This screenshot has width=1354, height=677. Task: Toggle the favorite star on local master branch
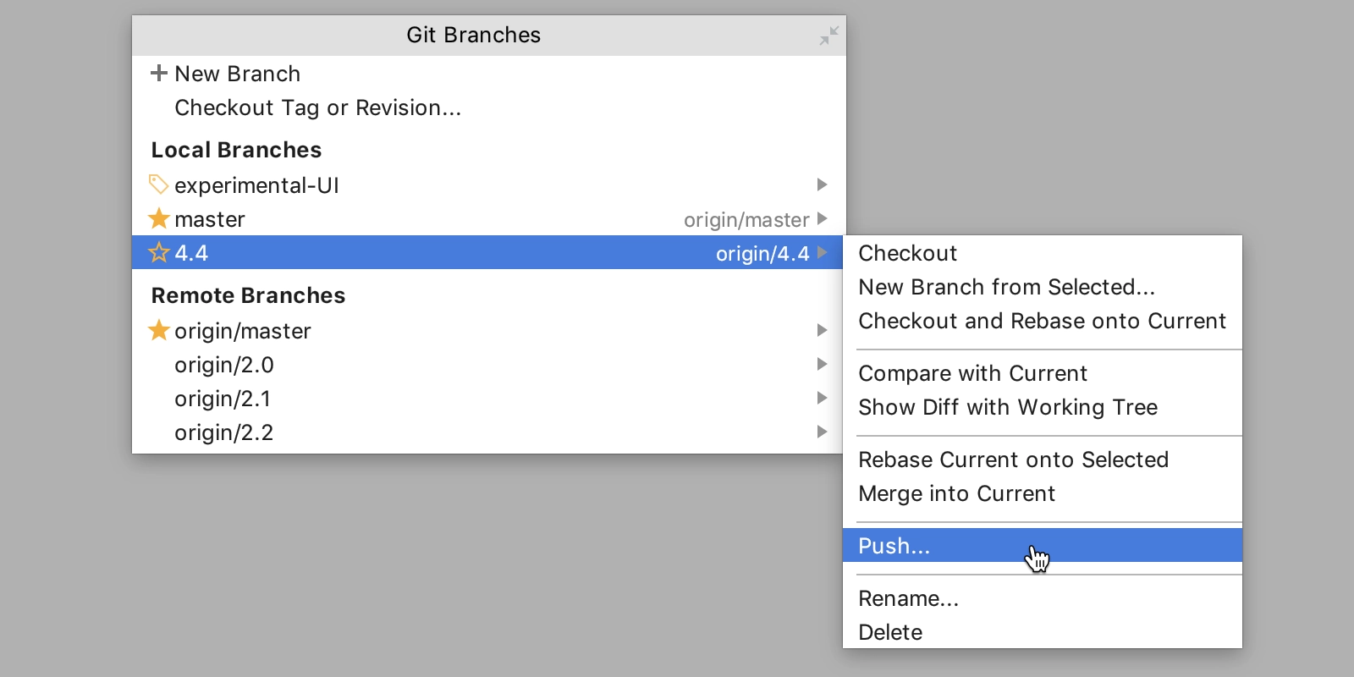click(159, 218)
